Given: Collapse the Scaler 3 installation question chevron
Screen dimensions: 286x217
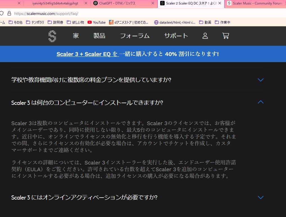Looking at the screenshot, I should click(x=261, y=102).
